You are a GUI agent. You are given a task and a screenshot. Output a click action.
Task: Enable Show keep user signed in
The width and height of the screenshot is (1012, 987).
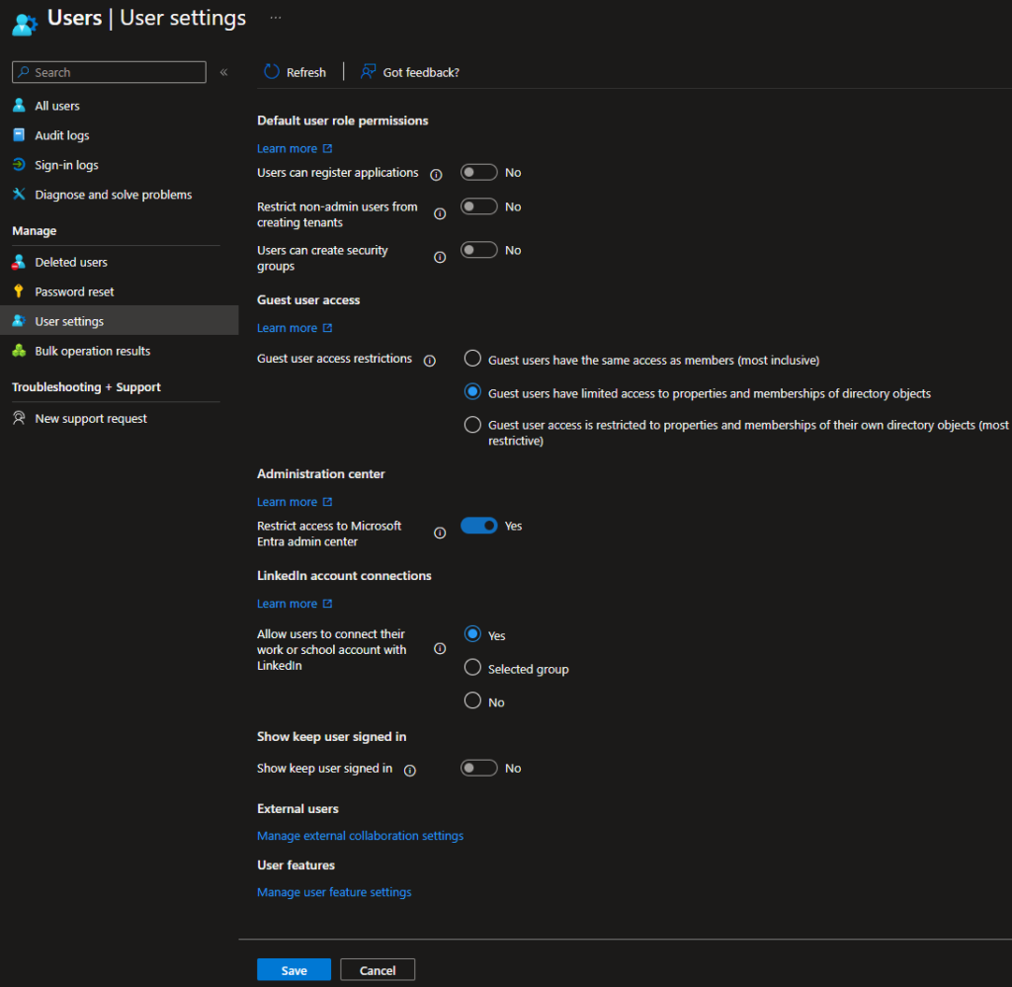point(478,768)
